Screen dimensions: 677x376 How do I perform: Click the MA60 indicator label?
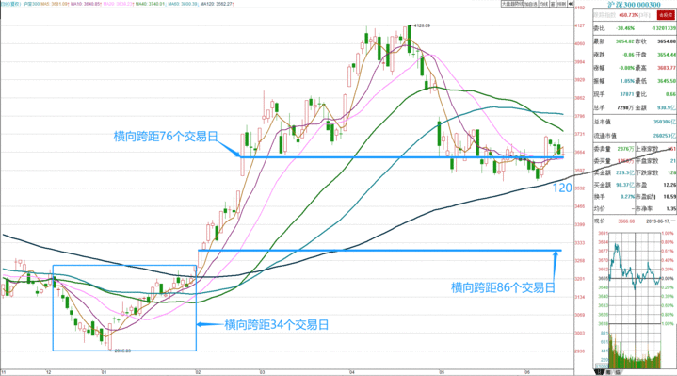coord(183,4)
